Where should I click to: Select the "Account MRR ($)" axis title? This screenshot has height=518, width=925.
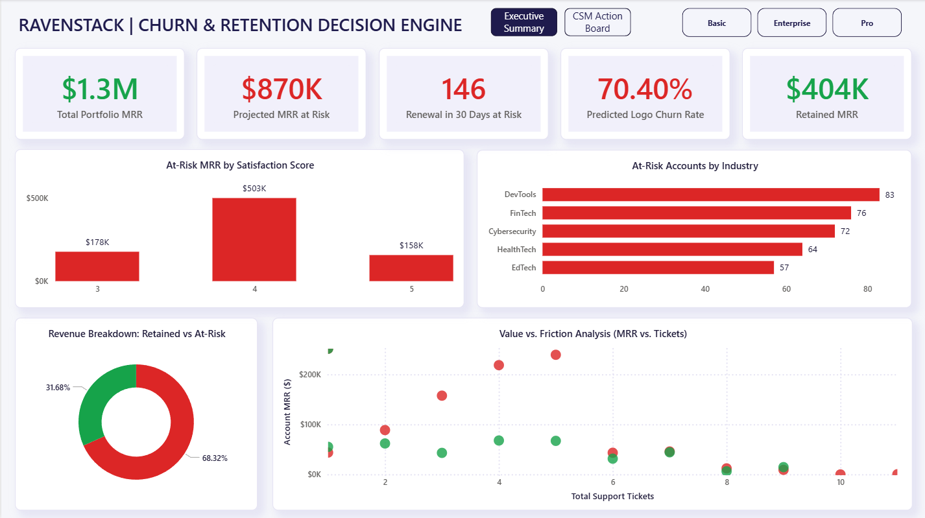click(287, 412)
